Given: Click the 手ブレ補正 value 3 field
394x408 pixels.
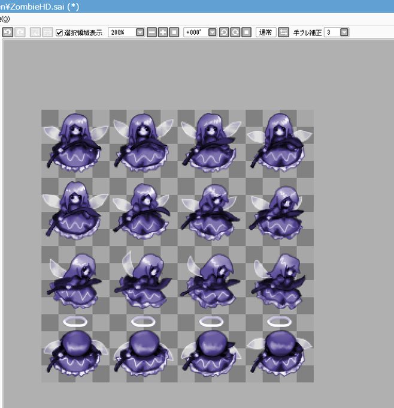Looking at the screenshot, I should [x=332, y=32].
